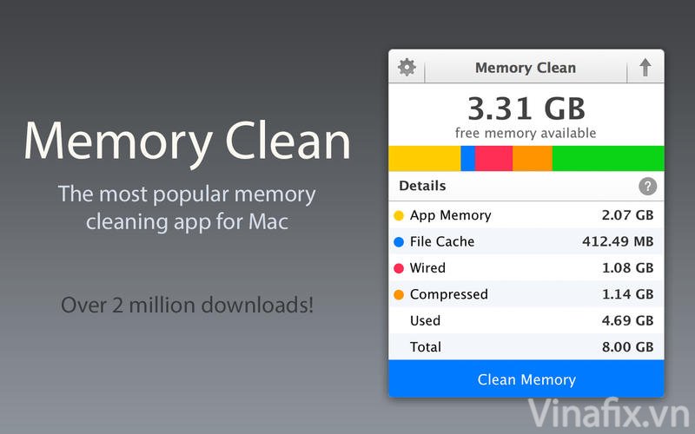695x434 pixels.
Task: Click the 412.49 MB value
Action: [618, 242]
